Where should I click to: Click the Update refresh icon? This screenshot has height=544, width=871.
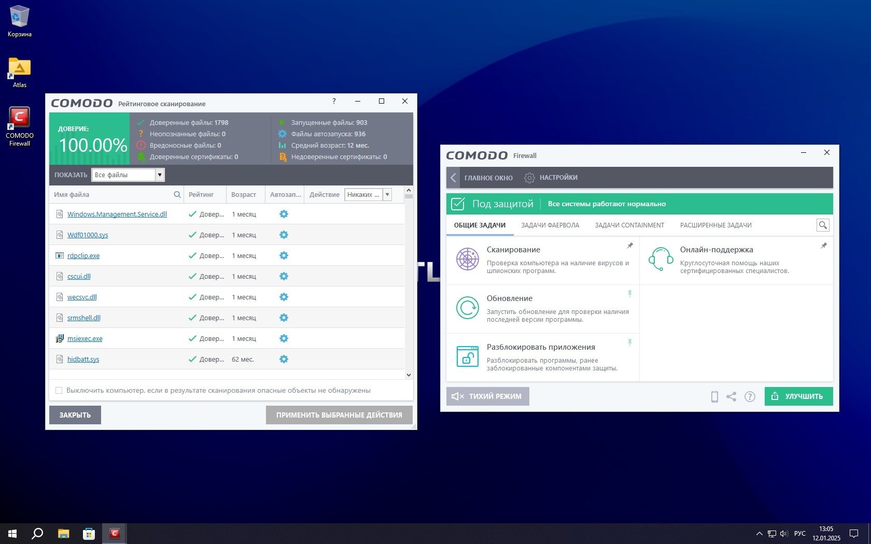pos(467,308)
